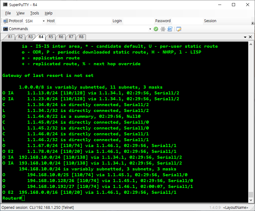The width and height of the screenshot is (255, 211).
Task: Click the 1.1.44.0/22 summary Null0 route line
Action: click(71, 117)
